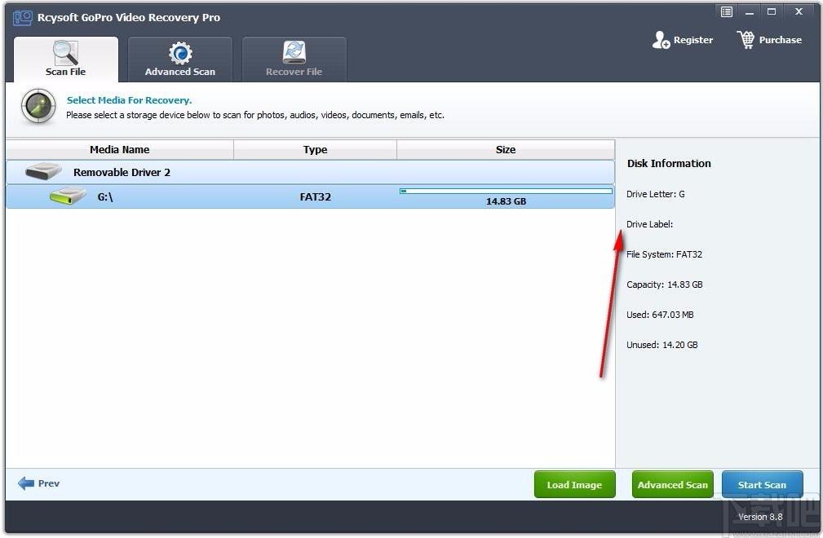
Task: Open the Scan File tab
Action: (x=65, y=60)
